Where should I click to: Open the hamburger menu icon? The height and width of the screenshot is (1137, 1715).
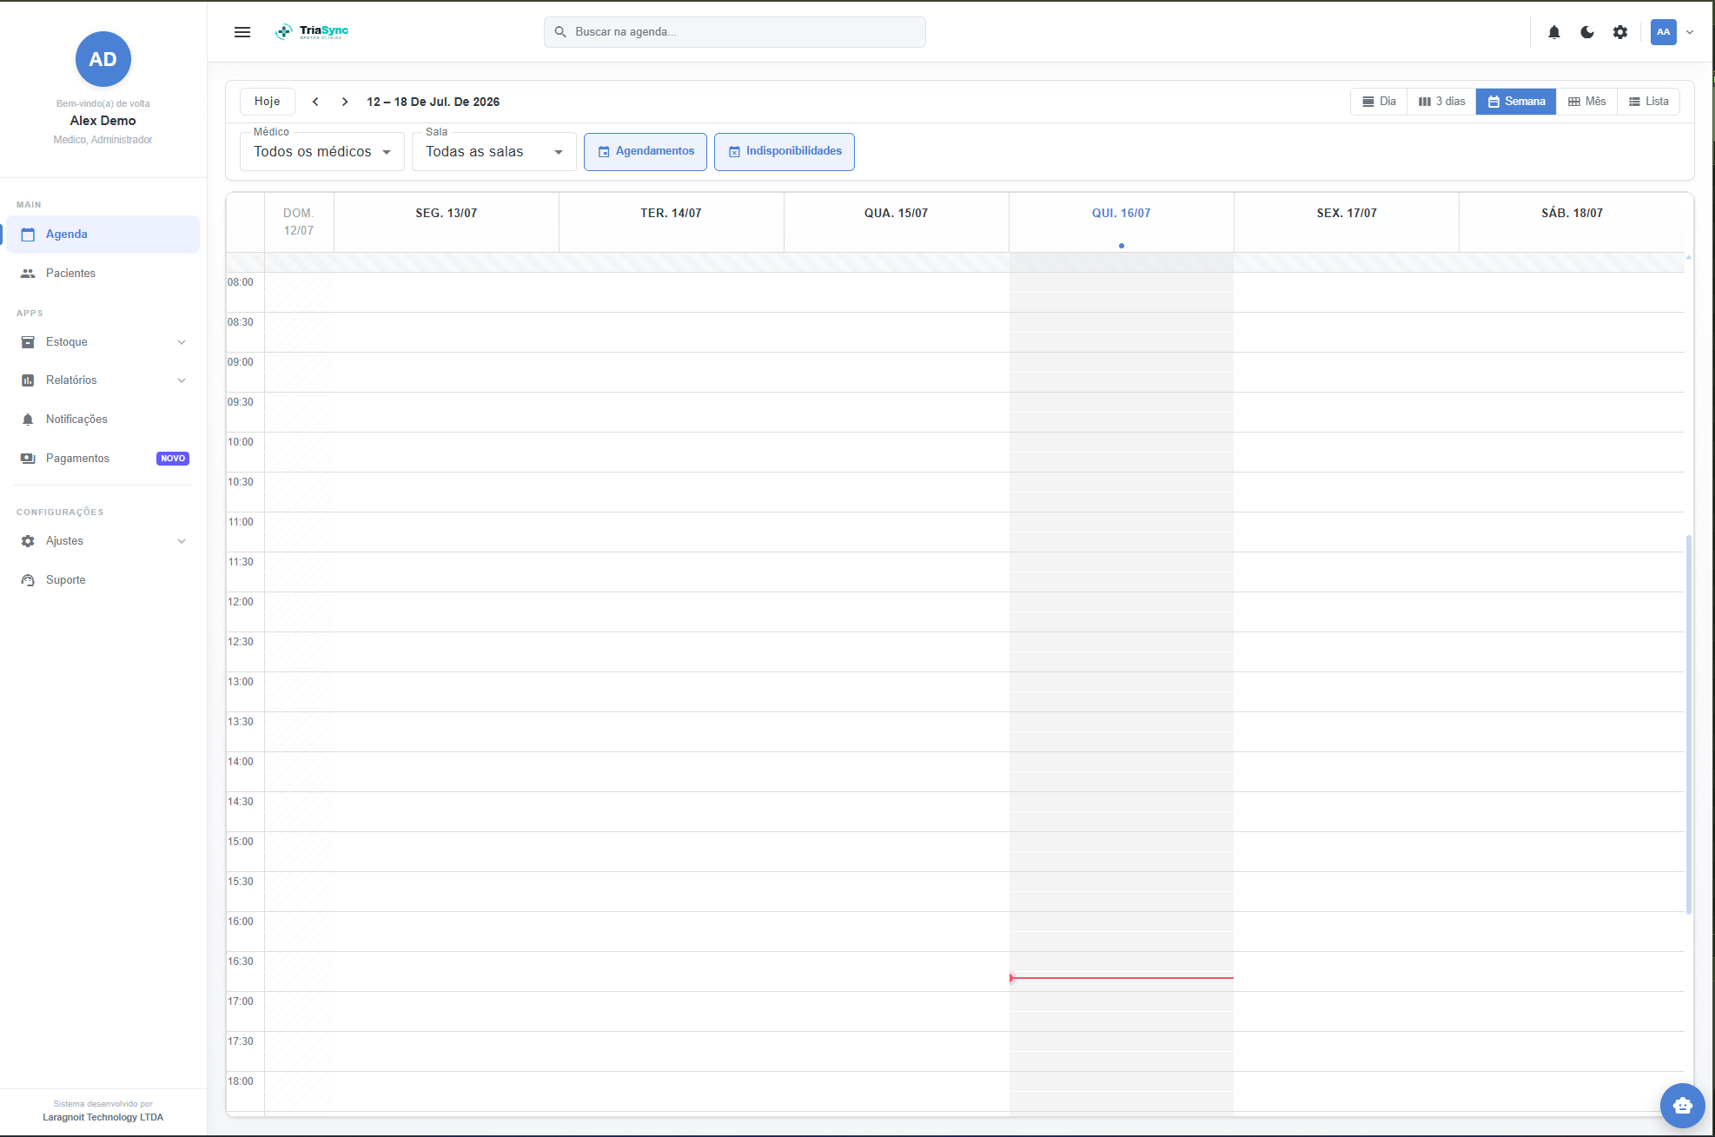tap(242, 32)
